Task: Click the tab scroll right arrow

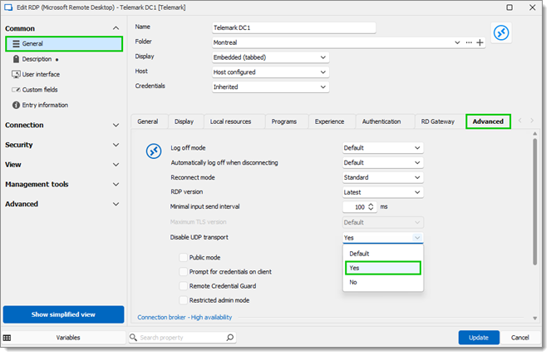Action: pos(532,121)
